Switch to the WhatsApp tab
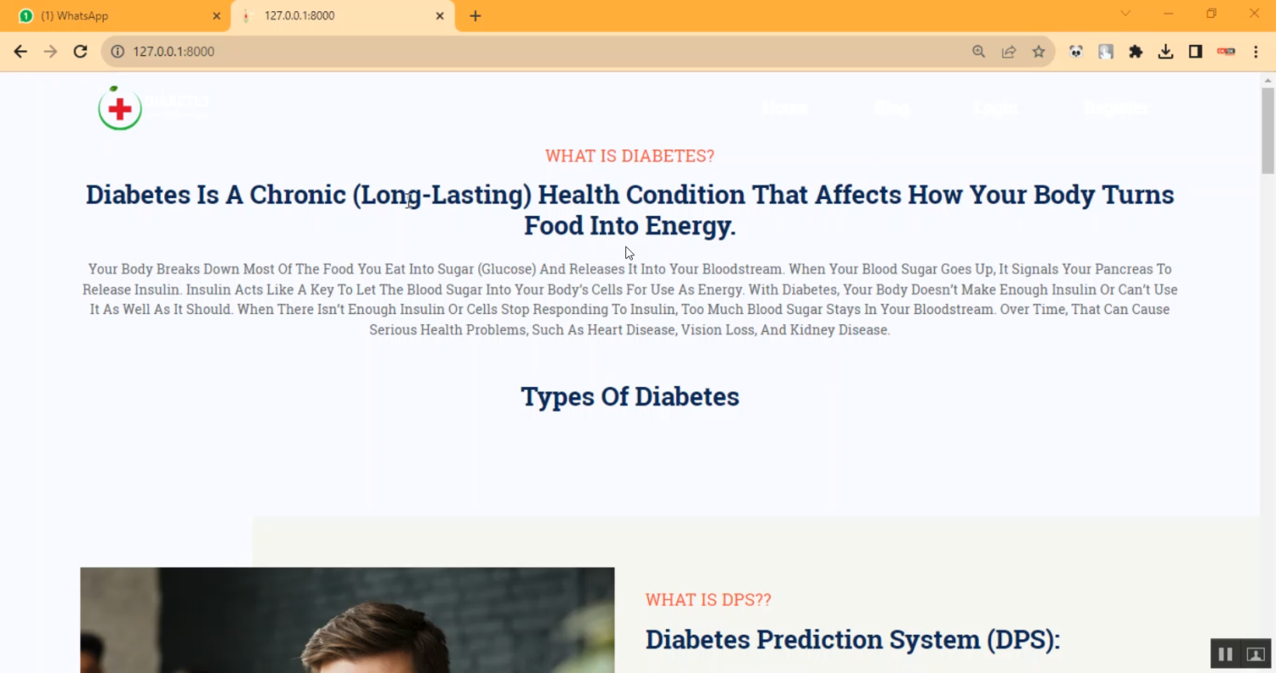Screen dimensions: 1276x673 [x=116, y=15]
